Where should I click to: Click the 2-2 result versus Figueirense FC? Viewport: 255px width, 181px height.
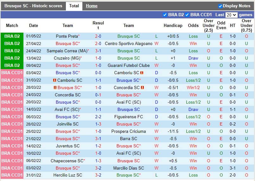pos(98,117)
